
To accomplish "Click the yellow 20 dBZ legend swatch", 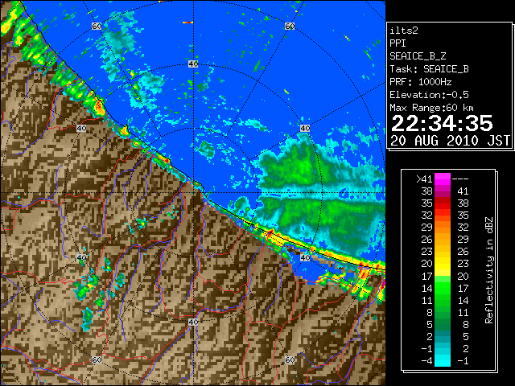I will click(x=443, y=264).
